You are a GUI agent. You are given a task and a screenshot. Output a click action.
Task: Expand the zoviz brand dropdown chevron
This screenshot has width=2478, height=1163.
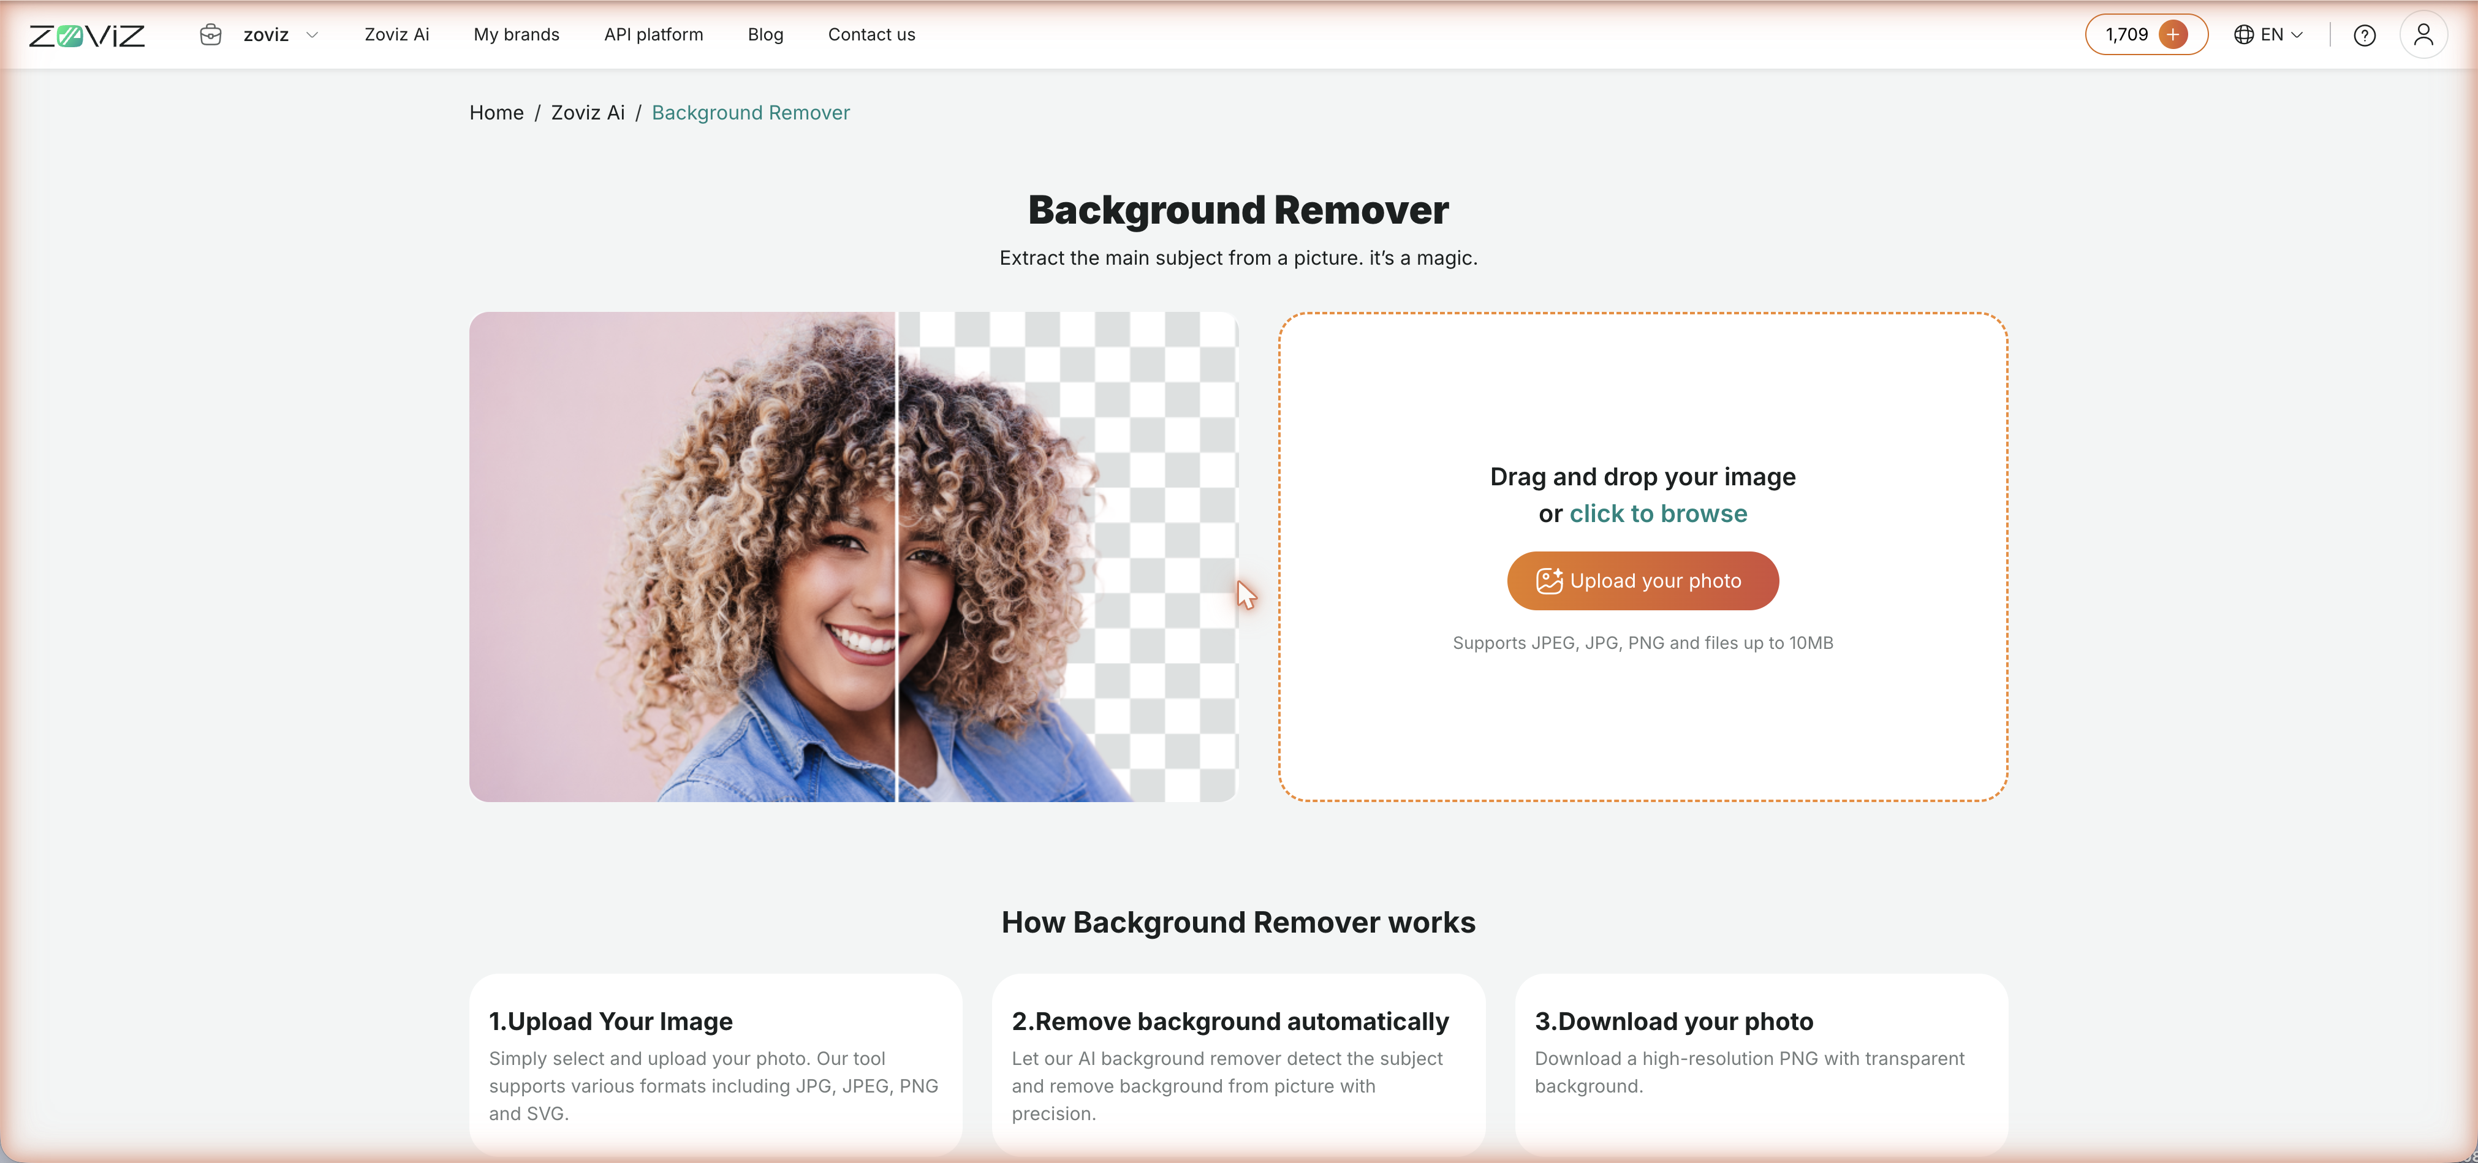pyautogui.click(x=312, y=35)
